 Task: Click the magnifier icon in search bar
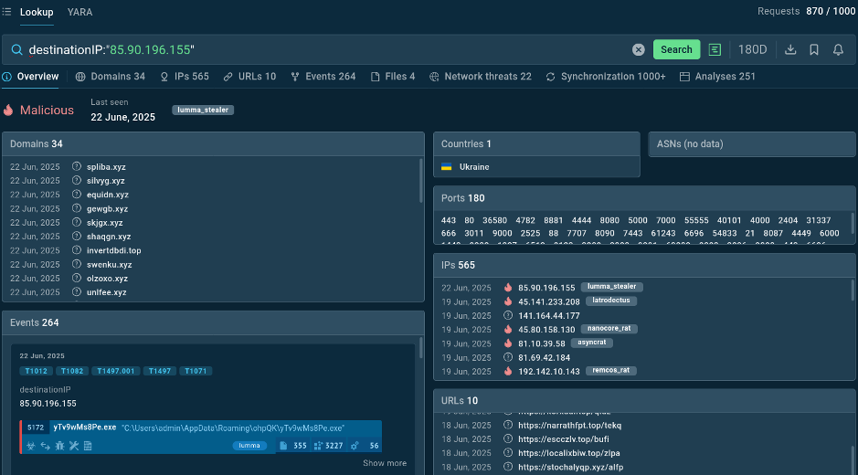pos(17,50)
